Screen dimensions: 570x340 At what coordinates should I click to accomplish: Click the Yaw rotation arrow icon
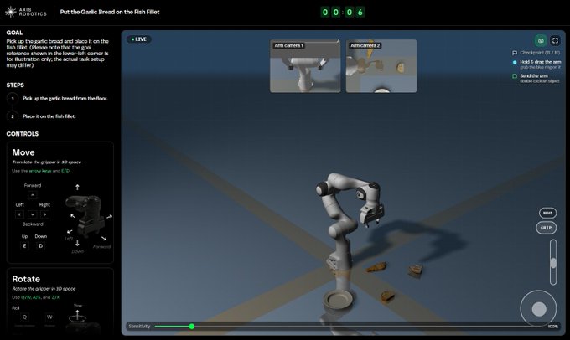point(77,316)
